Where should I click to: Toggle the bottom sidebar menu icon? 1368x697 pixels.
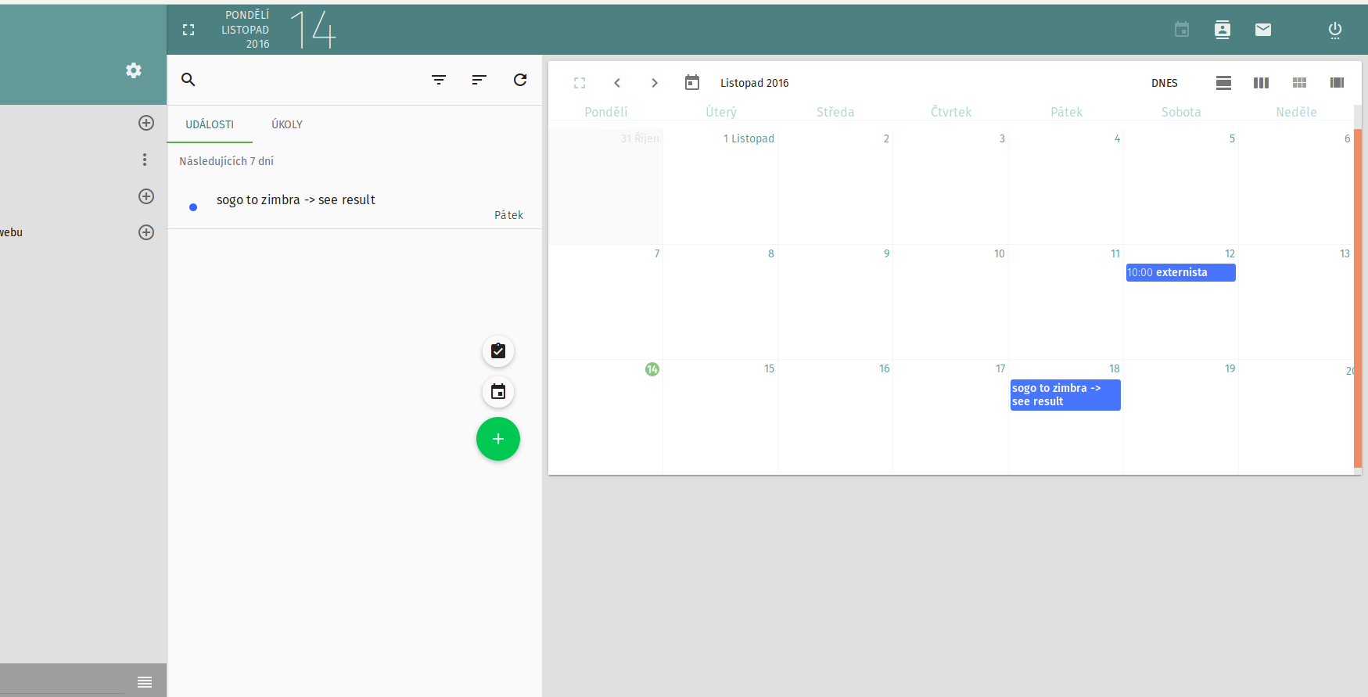pyautogui.click(x=145, y=682)
